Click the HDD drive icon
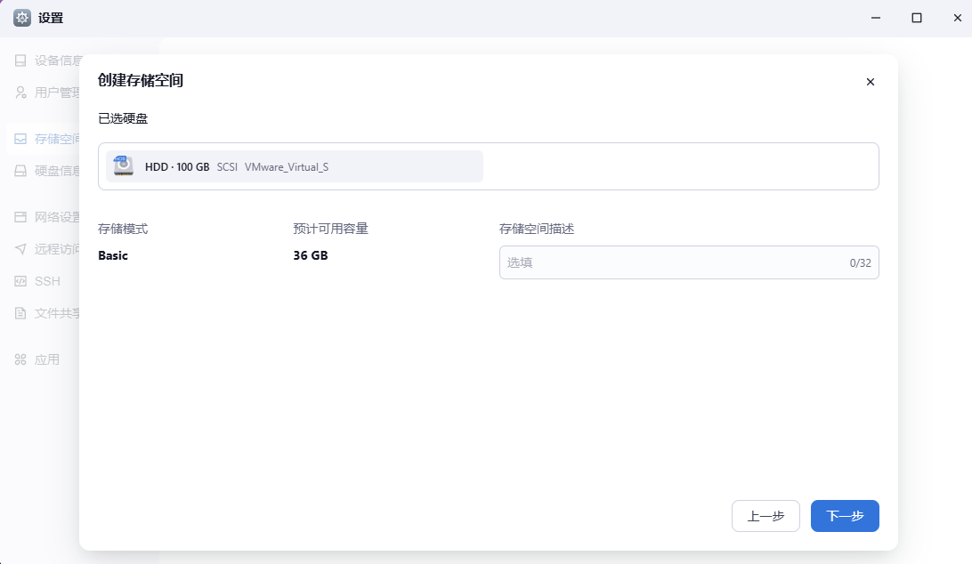 pyautogui.click(x=124, y=166)
